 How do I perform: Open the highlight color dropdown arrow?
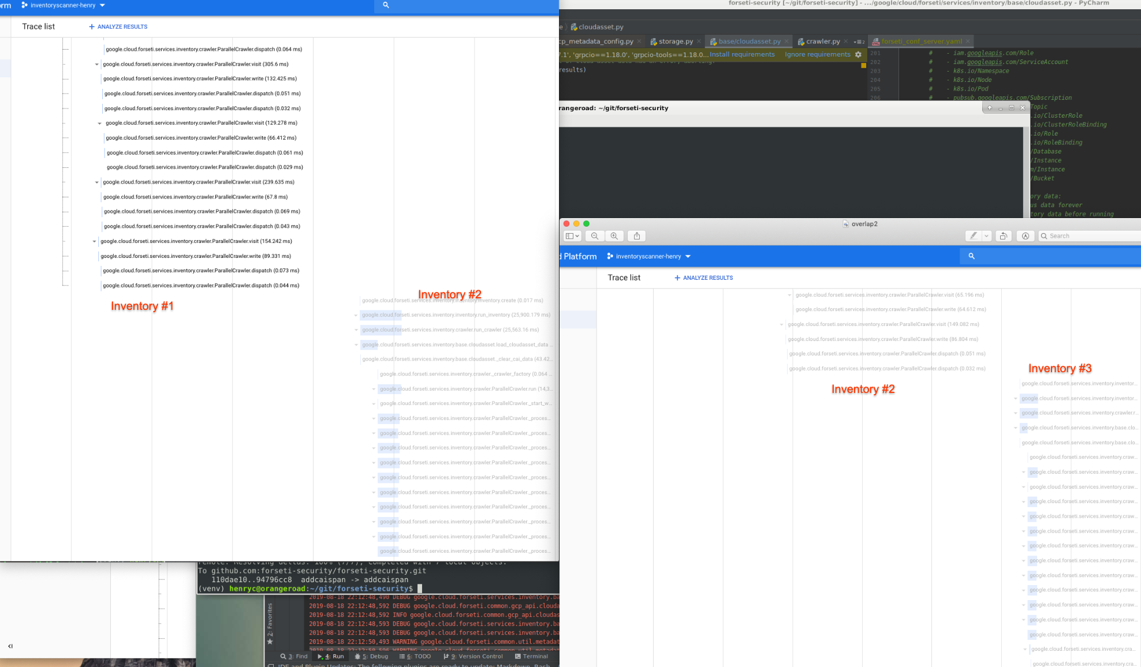(986, 236)
